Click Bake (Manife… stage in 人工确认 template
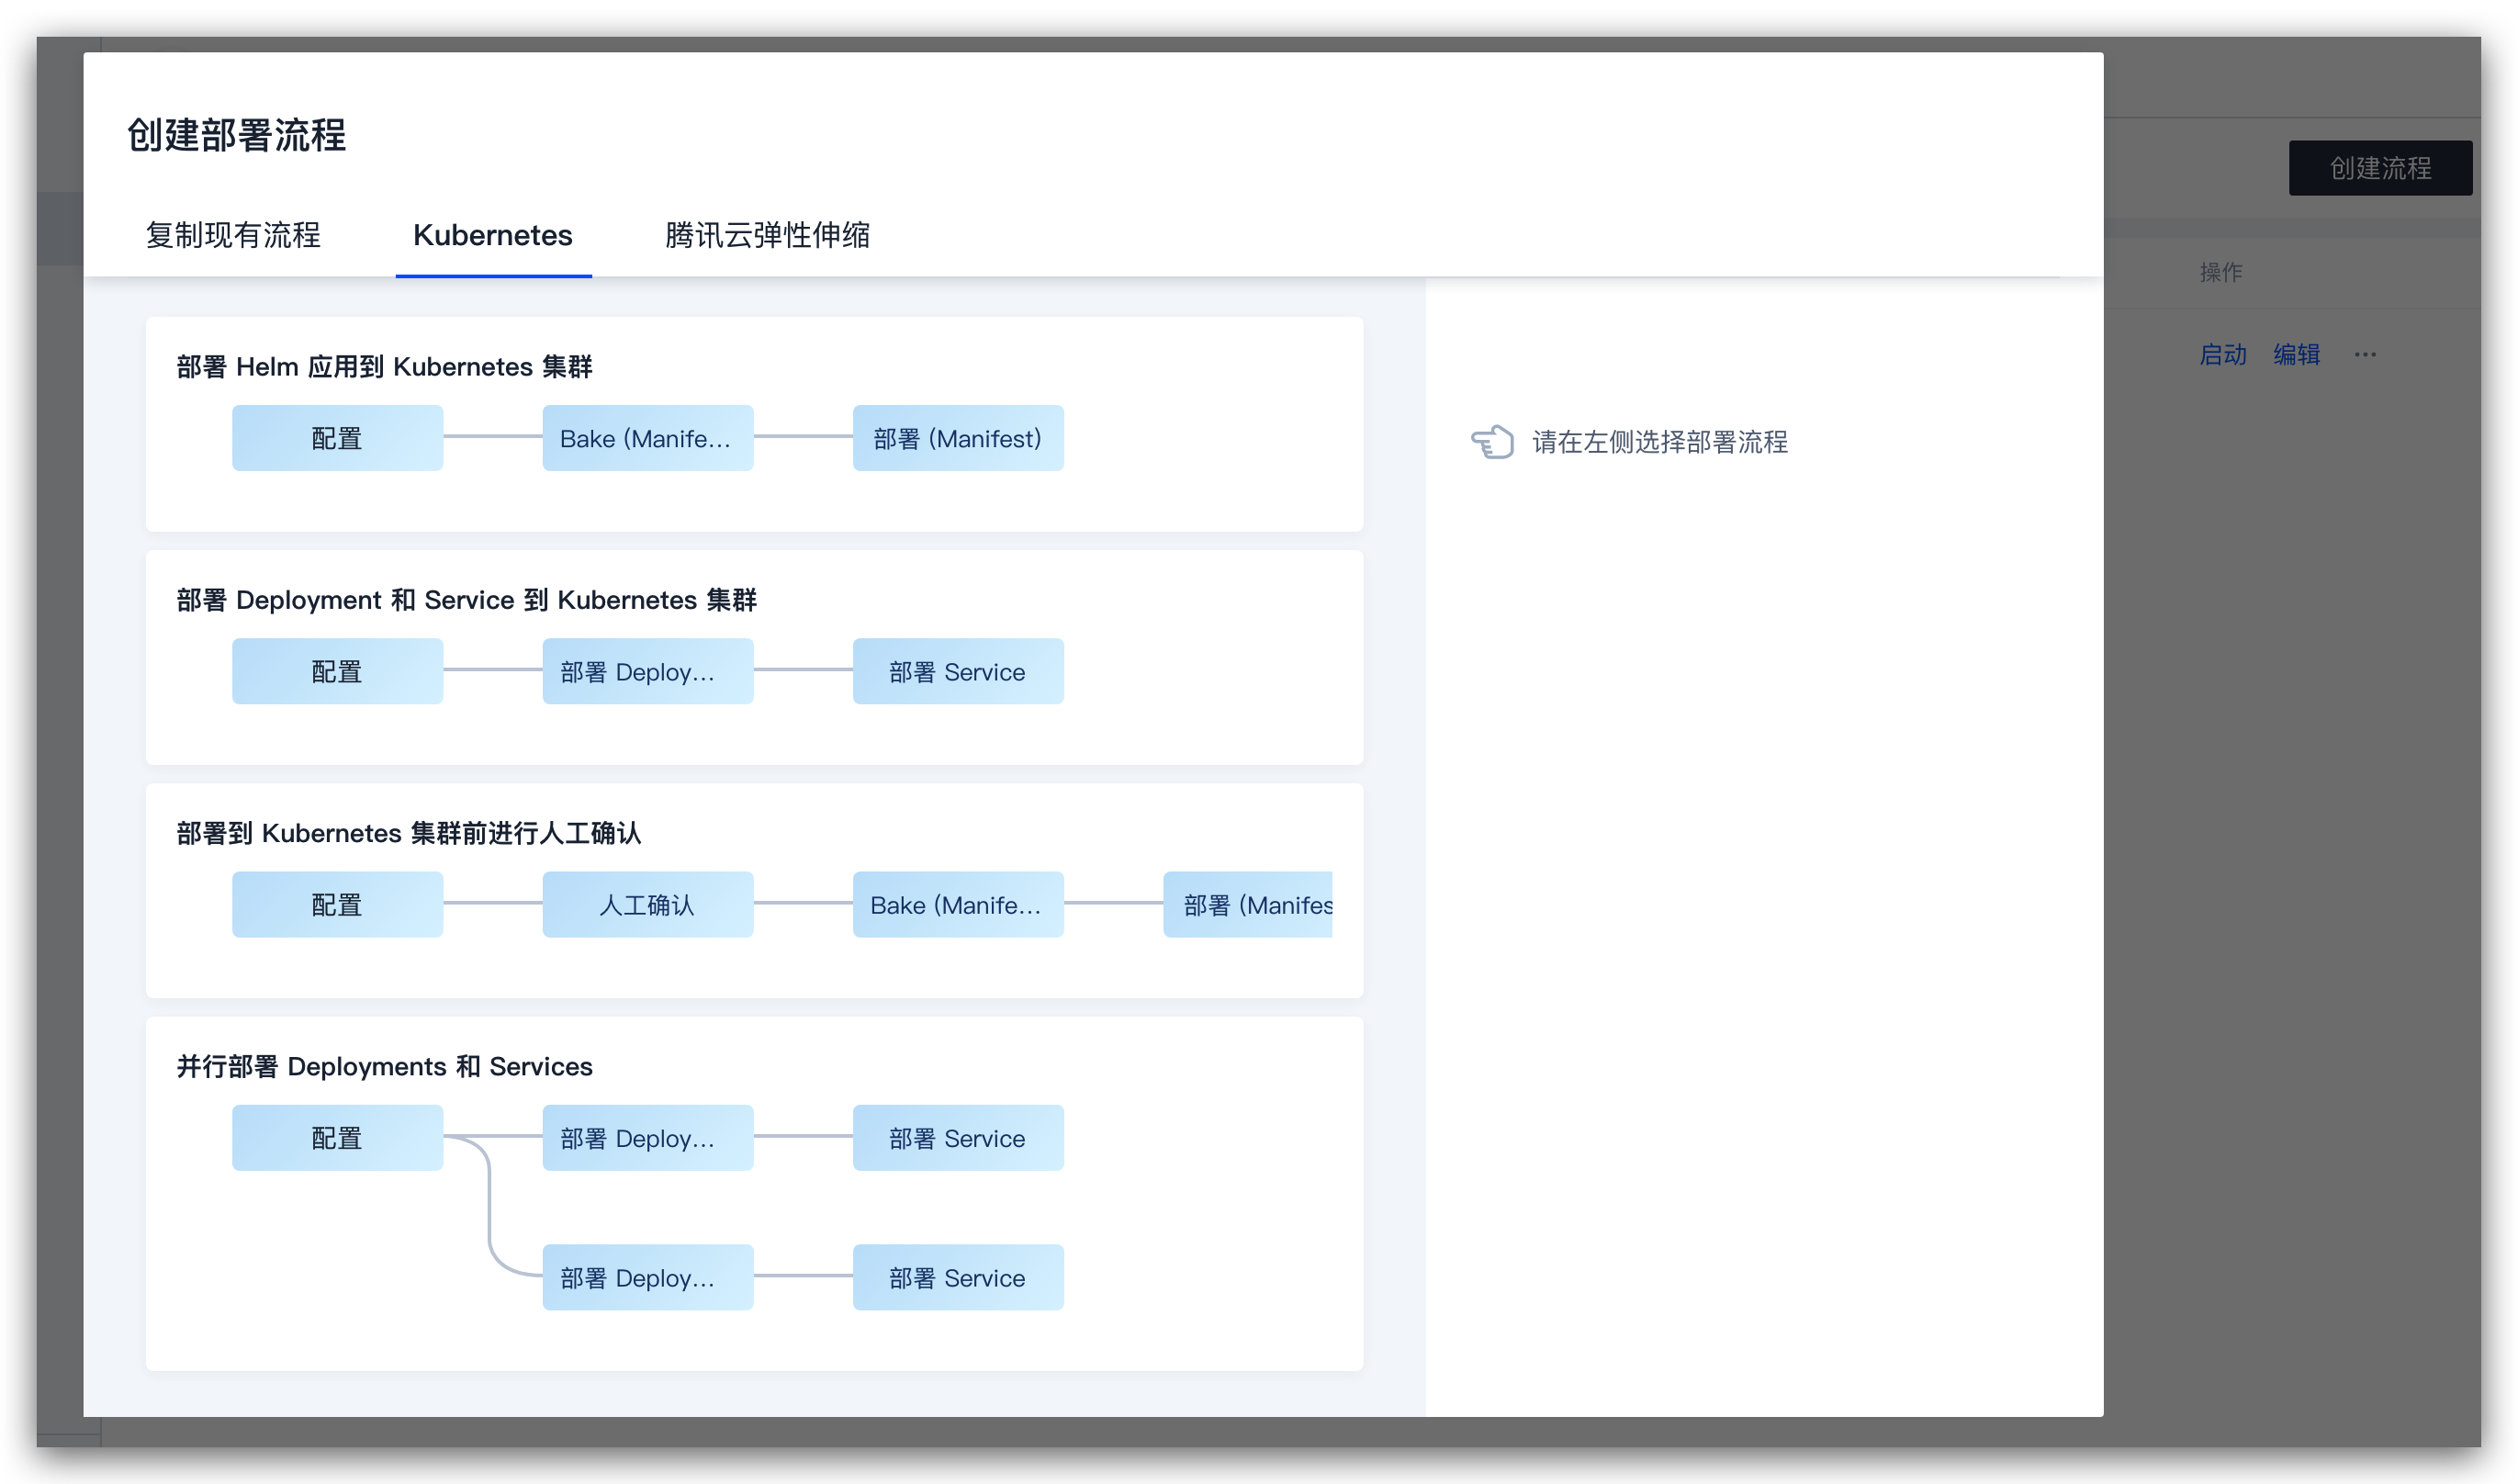 (957, 904)
